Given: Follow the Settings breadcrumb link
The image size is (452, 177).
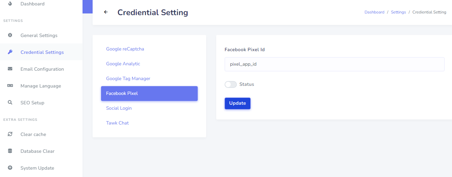Looking at the screenshot, I should coord(398,12).
